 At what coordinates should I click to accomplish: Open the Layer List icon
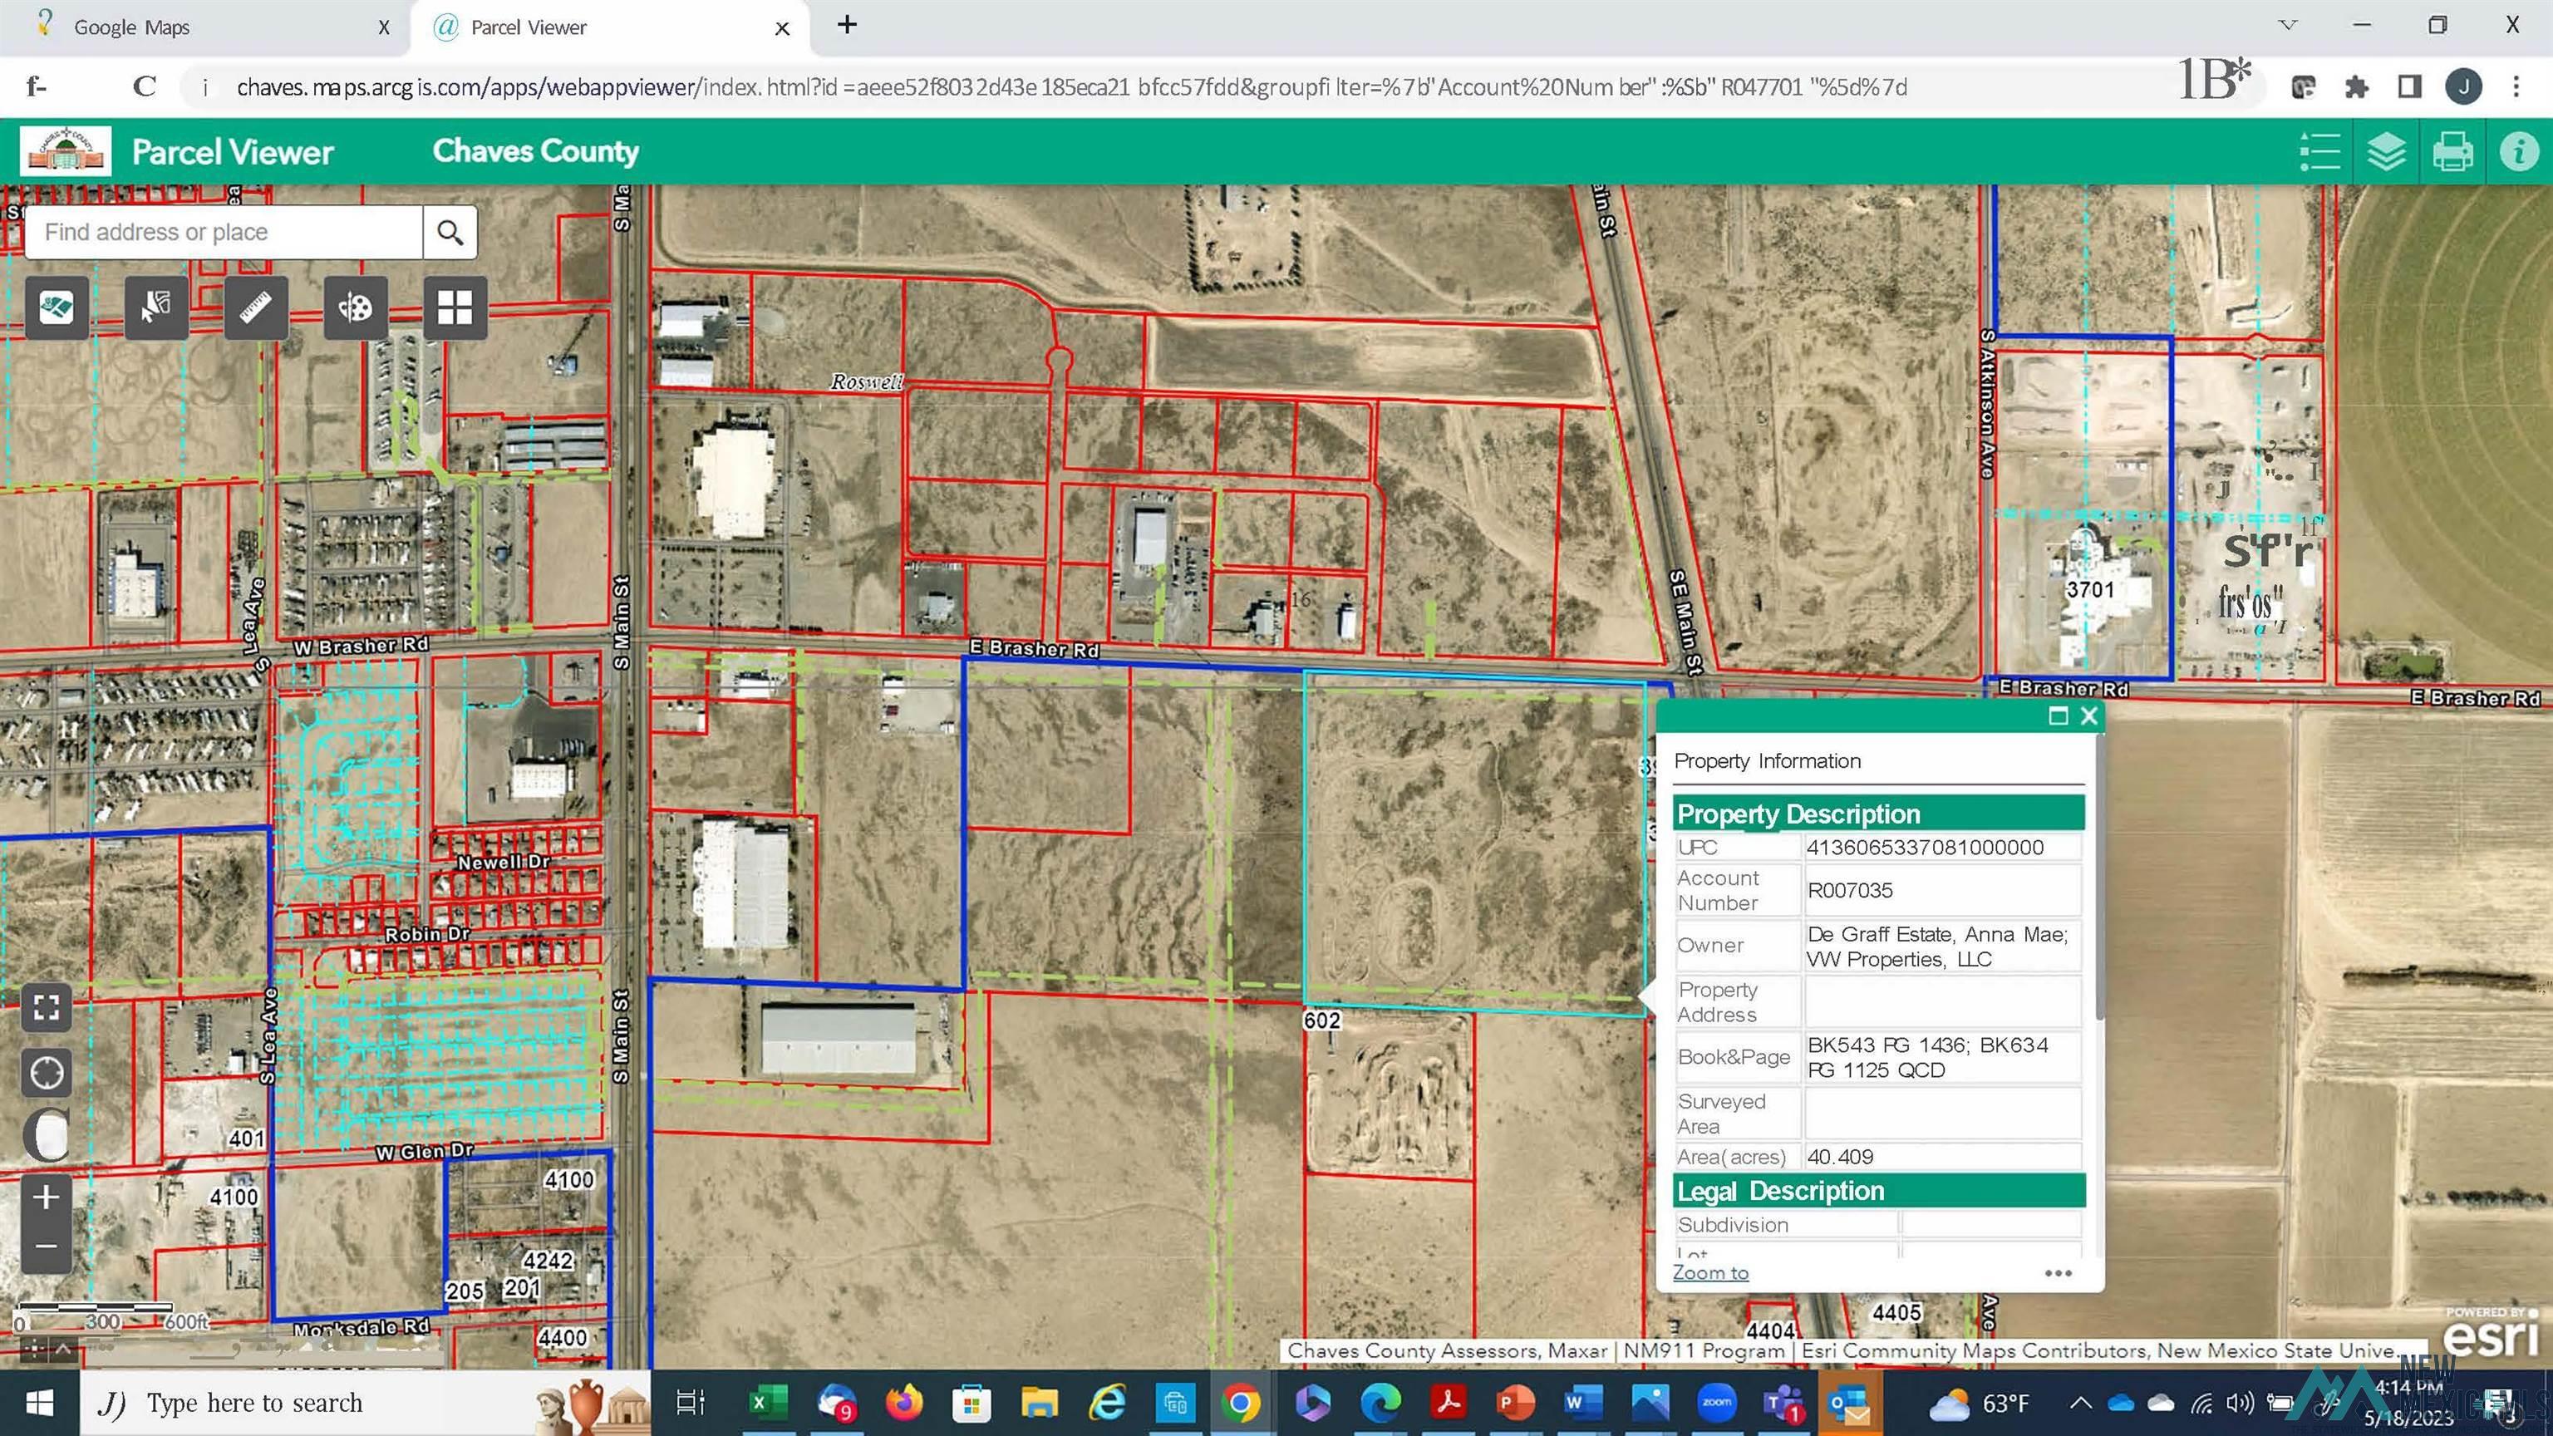tap(2385, 151)
